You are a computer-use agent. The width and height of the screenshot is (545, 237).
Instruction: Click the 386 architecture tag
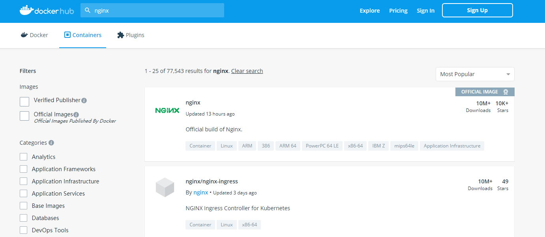(x=266, y=146)
